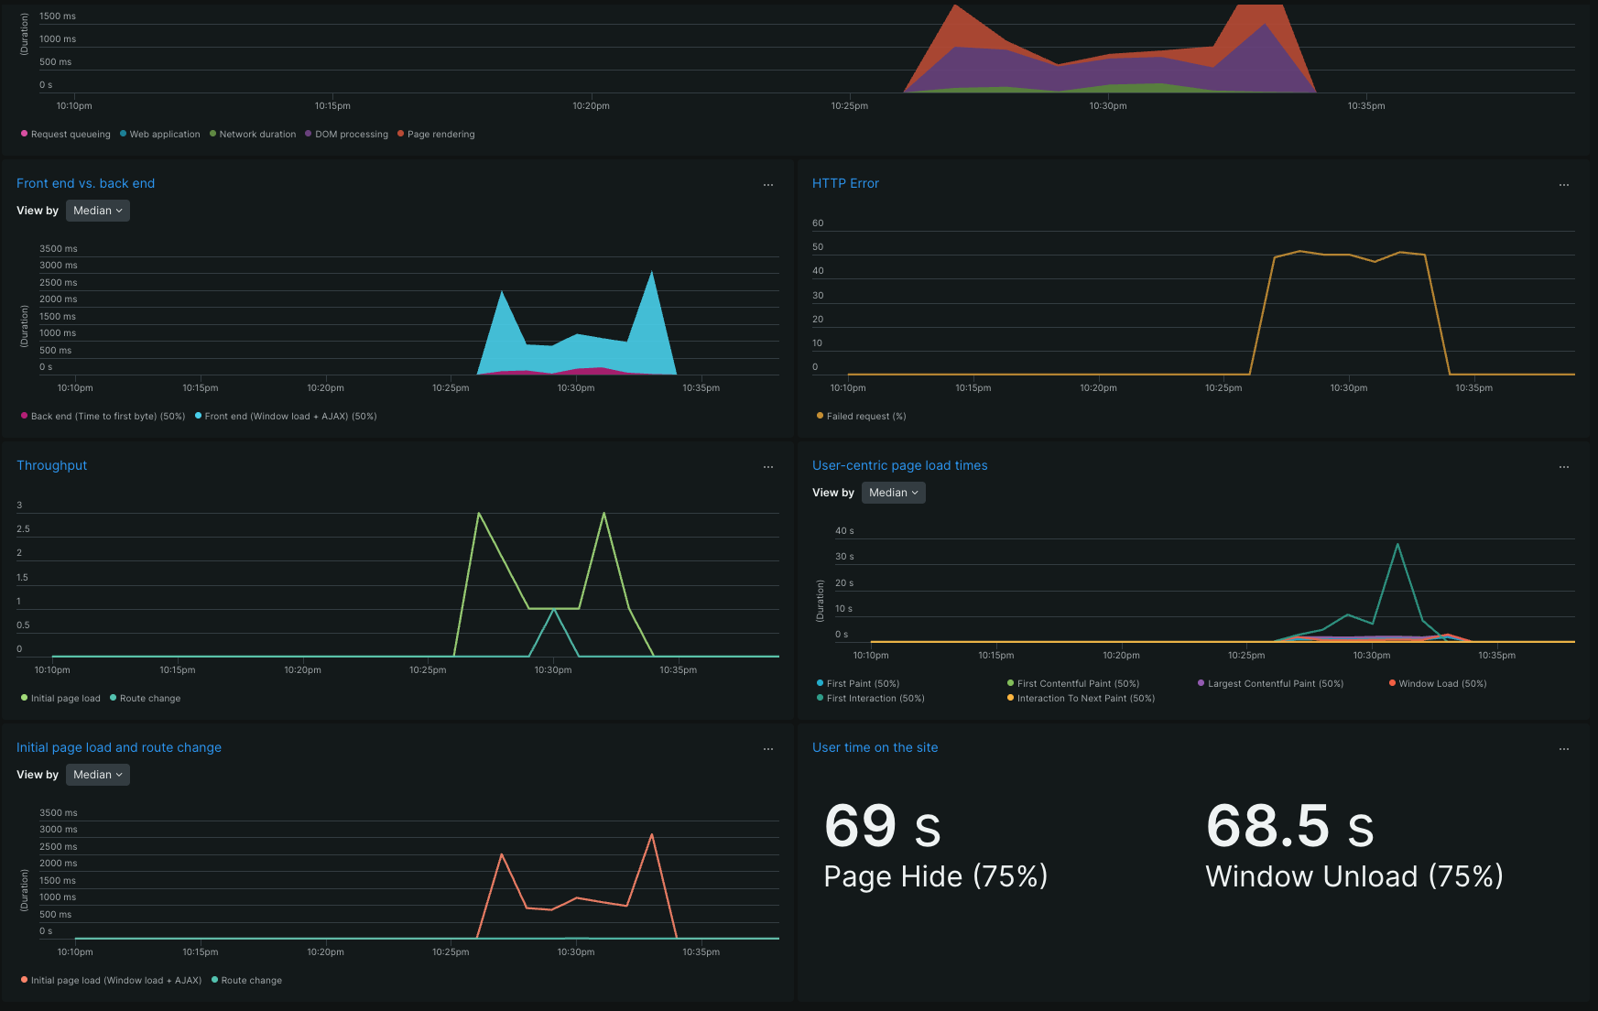Click the 69 s Page Hide value
Viewport: 1598px width, 1011px height.
pyautogui.click(x=882, y=826)
